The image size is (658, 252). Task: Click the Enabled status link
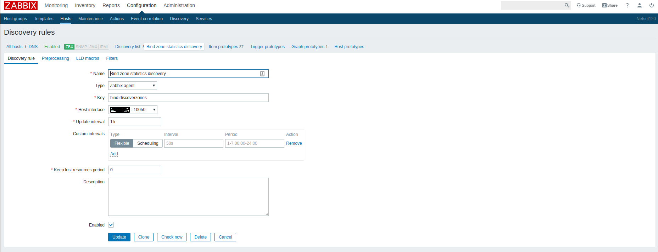pyautogui.click(x=52, y=47)
